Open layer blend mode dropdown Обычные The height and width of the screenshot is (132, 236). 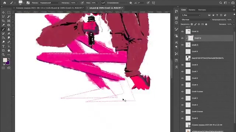(x=196, y=19)
